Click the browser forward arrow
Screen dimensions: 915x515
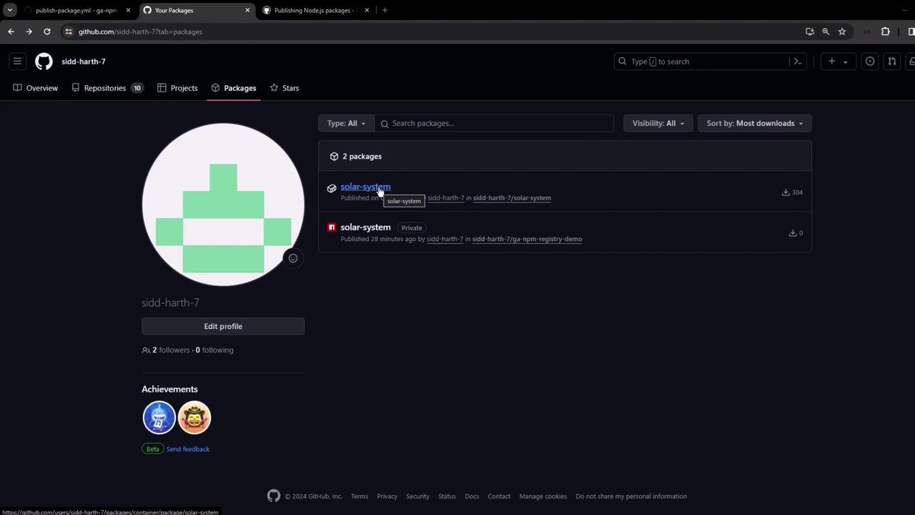(x=29, y=31)
